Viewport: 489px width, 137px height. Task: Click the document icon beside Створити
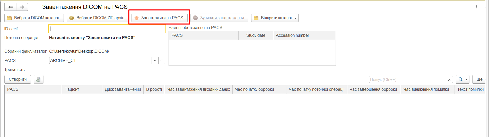pos(38,79)
